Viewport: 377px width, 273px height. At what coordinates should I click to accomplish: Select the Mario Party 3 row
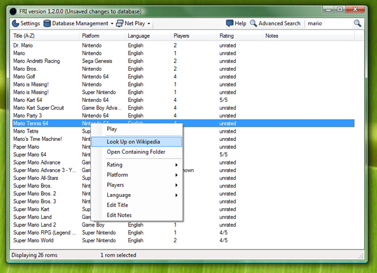coord(183,116)
